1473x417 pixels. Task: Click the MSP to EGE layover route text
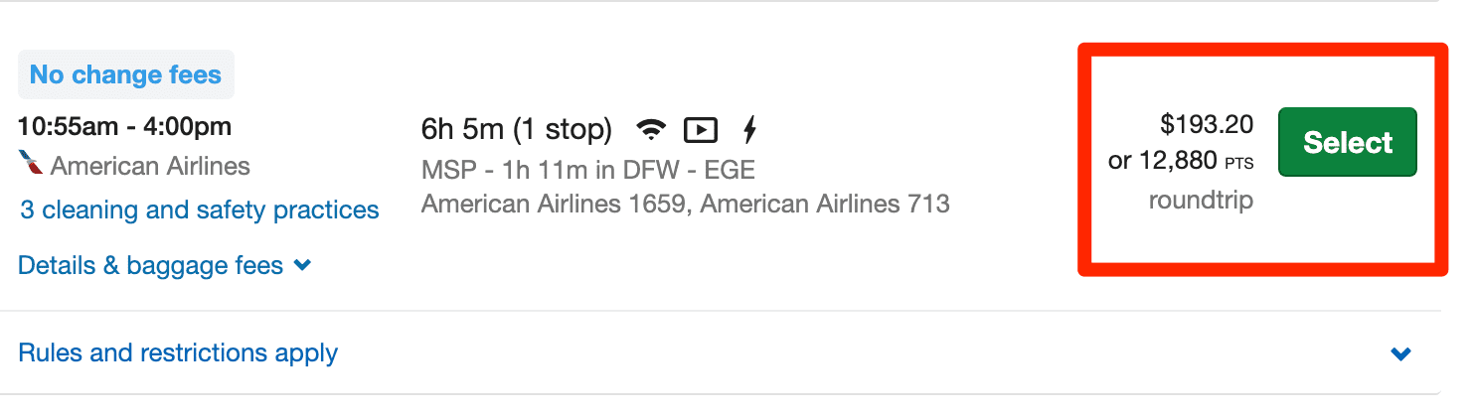click(x=588, y=170)
